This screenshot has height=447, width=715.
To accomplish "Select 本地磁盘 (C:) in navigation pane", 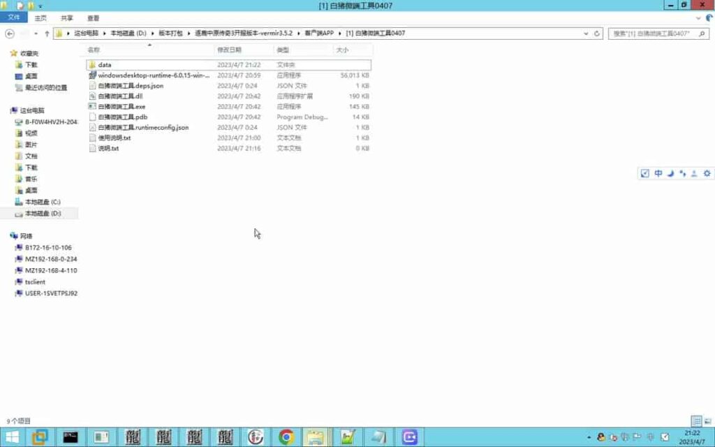I will click(43, 202).
